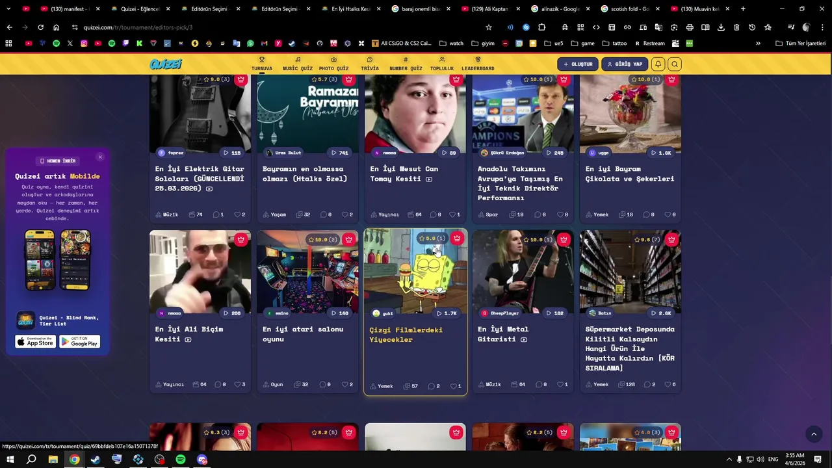
Task: Open the Trivia nav tab
Action: 370,64
